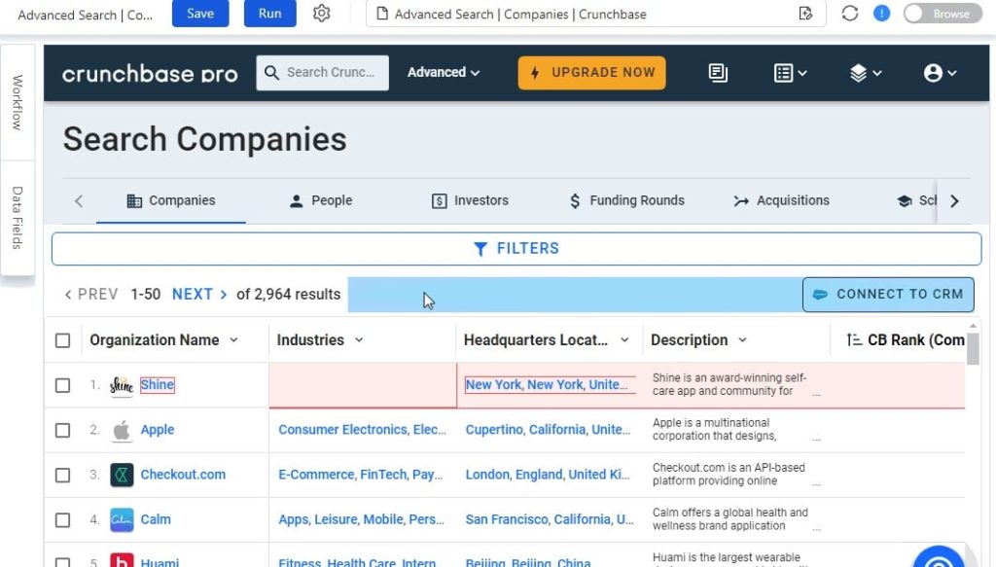The width and height of the screenshot is (996, 567).
Task: Tick the Huami row checkbox
Action: pyautogui.click(x=63, y=561)
